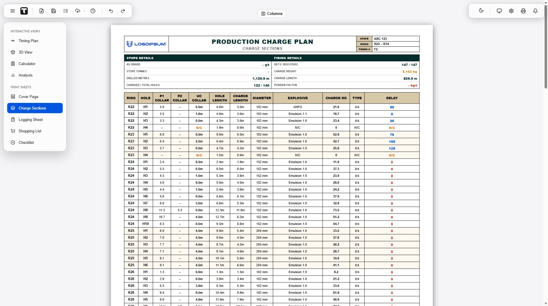Screen dimensions: 548x306
Task: Click the stope value ABC 123
Action: click(380, 39)
